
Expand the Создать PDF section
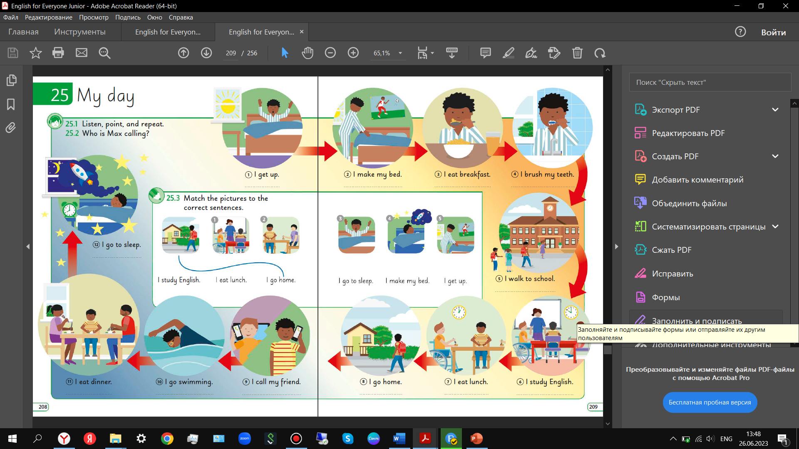coord(775,156)
